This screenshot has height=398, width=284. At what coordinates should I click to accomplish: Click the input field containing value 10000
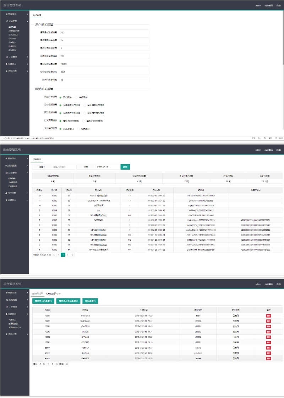click(104, 64)
